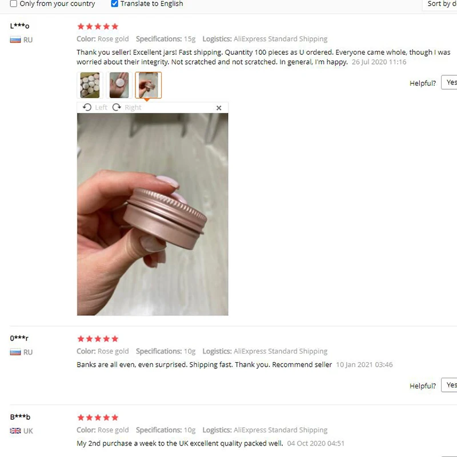Click the UK flag beside B***b

coord(15,431)
